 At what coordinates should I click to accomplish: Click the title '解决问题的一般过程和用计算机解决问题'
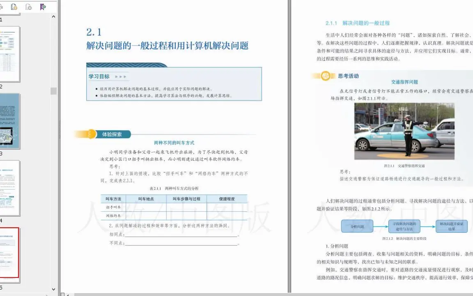(168, 46)
